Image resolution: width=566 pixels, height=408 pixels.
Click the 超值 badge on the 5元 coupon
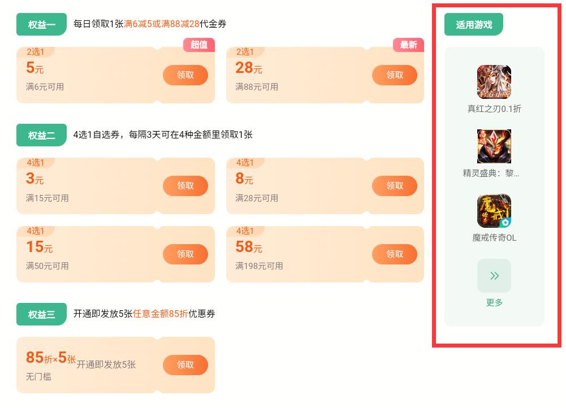click(199, 45)
